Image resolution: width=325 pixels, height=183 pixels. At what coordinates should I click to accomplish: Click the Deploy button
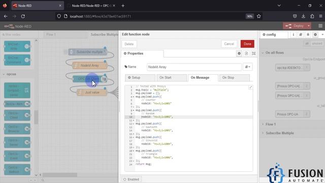[x=295, y=26]
